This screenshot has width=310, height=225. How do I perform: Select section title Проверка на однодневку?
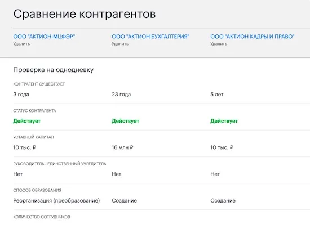pos(54,70)
